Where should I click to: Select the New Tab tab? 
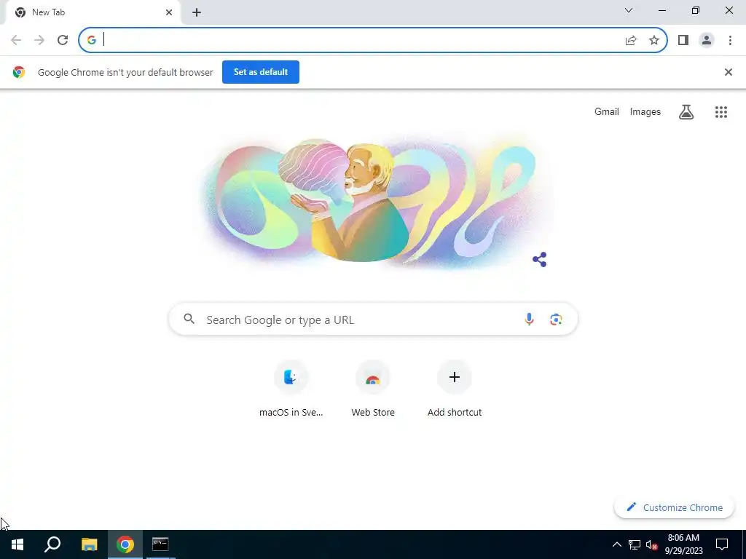(90, 12)
